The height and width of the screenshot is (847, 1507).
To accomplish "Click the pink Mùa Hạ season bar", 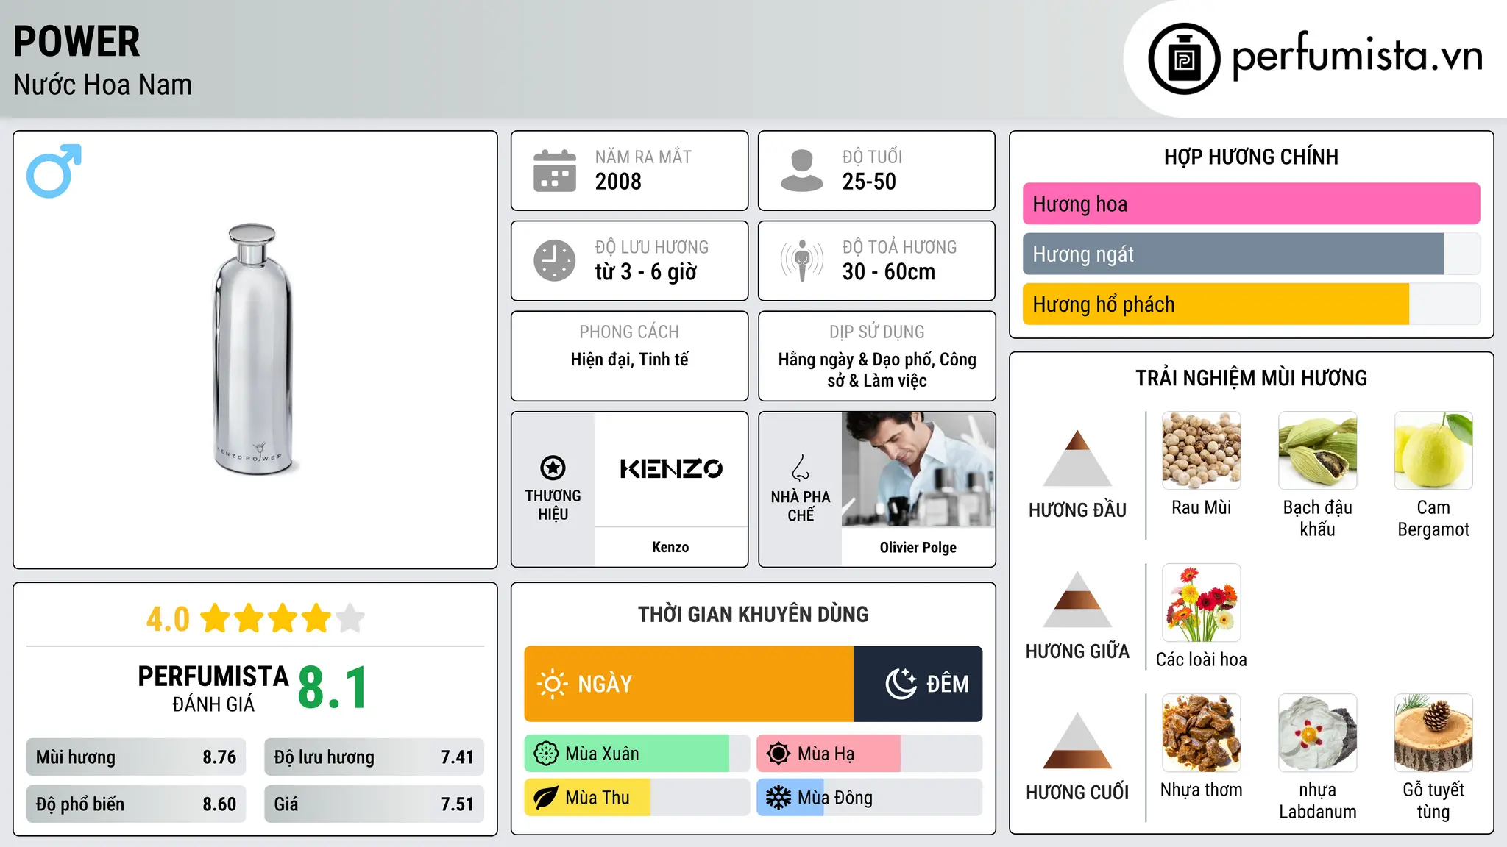I will click(x=829, y=754).
